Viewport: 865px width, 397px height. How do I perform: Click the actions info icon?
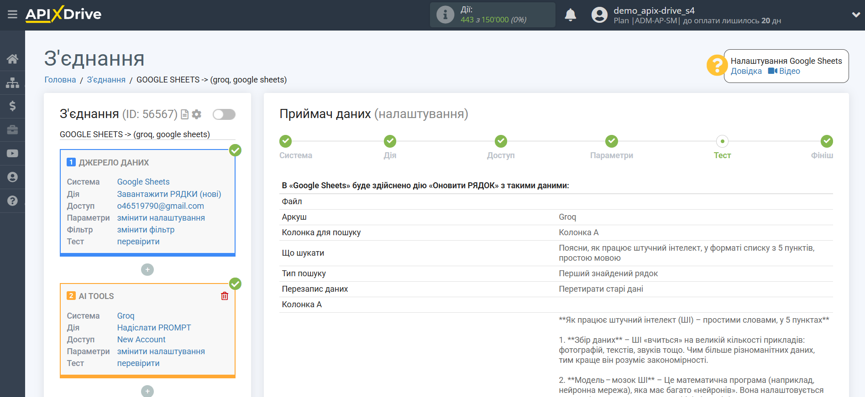(445, 15)
